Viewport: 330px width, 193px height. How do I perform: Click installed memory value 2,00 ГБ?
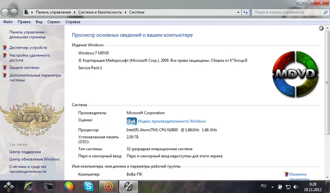pyautogui.click(x=133, y=137)
